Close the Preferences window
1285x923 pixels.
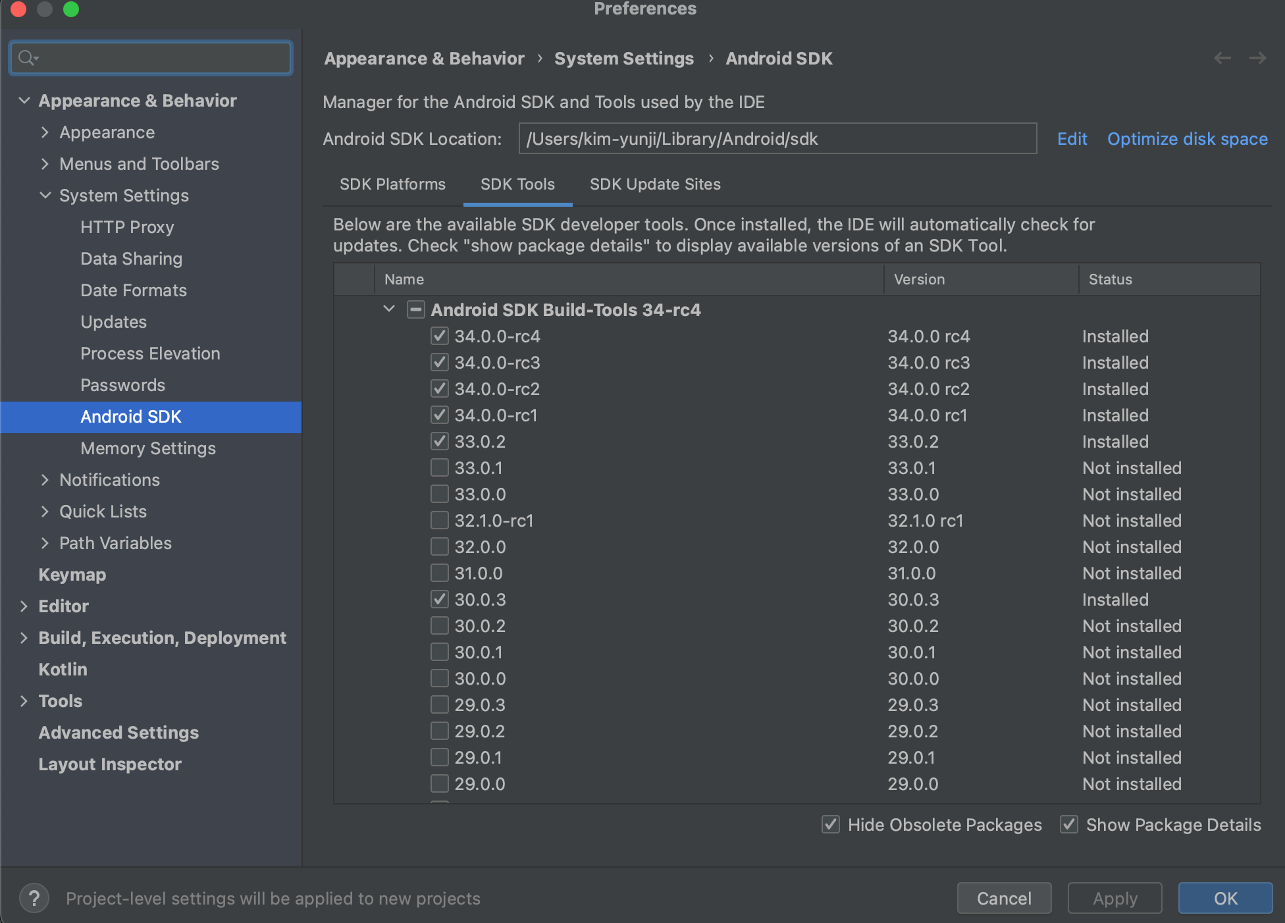(x=18, y=9)
